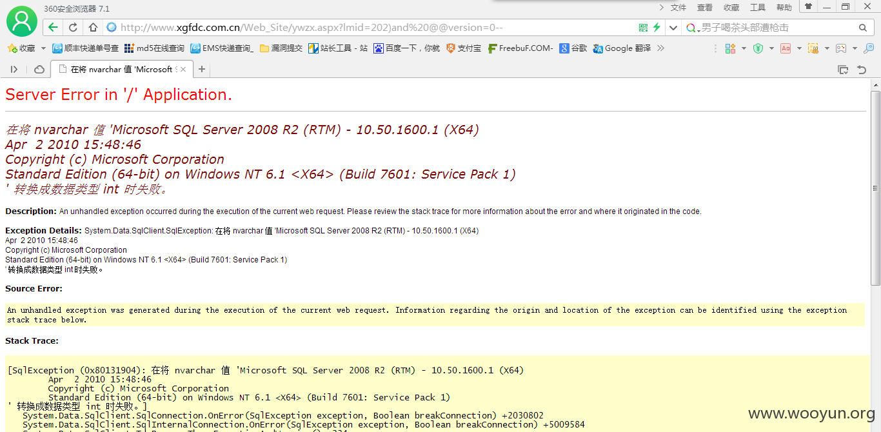The width and height of the screenshot is (881, 432).
Task: Open the 漏洞提交 bookmark folder
Action: pos(281,48)
